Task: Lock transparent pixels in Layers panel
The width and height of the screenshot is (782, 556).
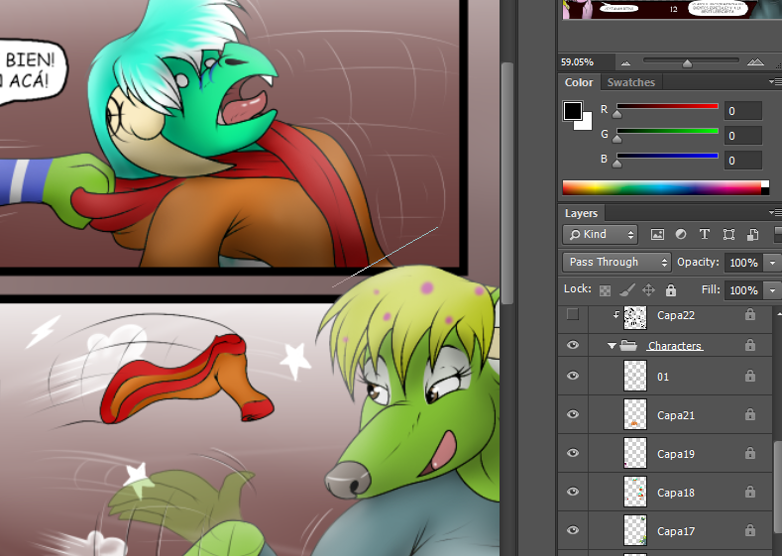Action: coord(605,290)
